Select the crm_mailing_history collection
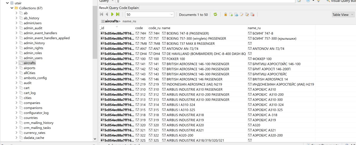 (x=38, y=123)
